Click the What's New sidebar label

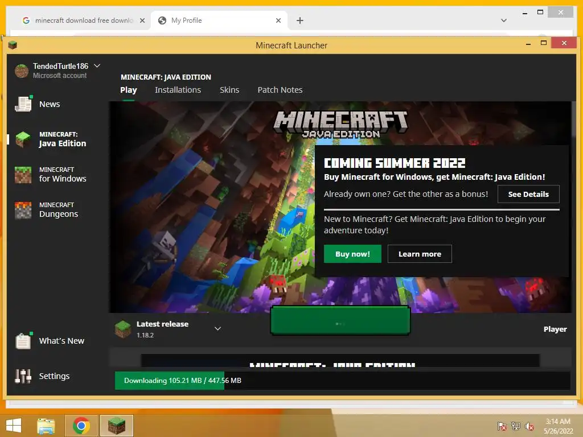61,341
